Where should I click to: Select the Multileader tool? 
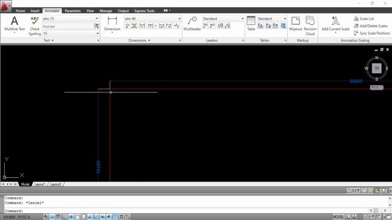[192, 24]
